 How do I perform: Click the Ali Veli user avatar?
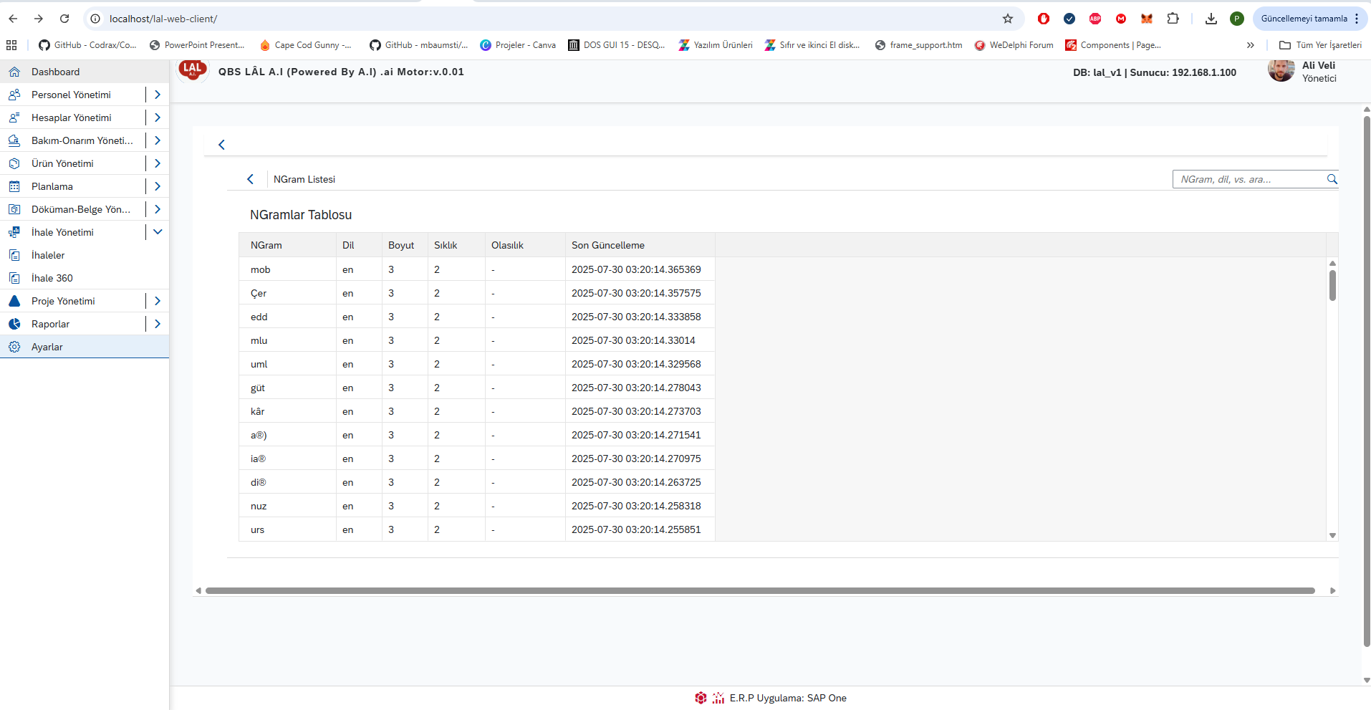point(1281,70)
